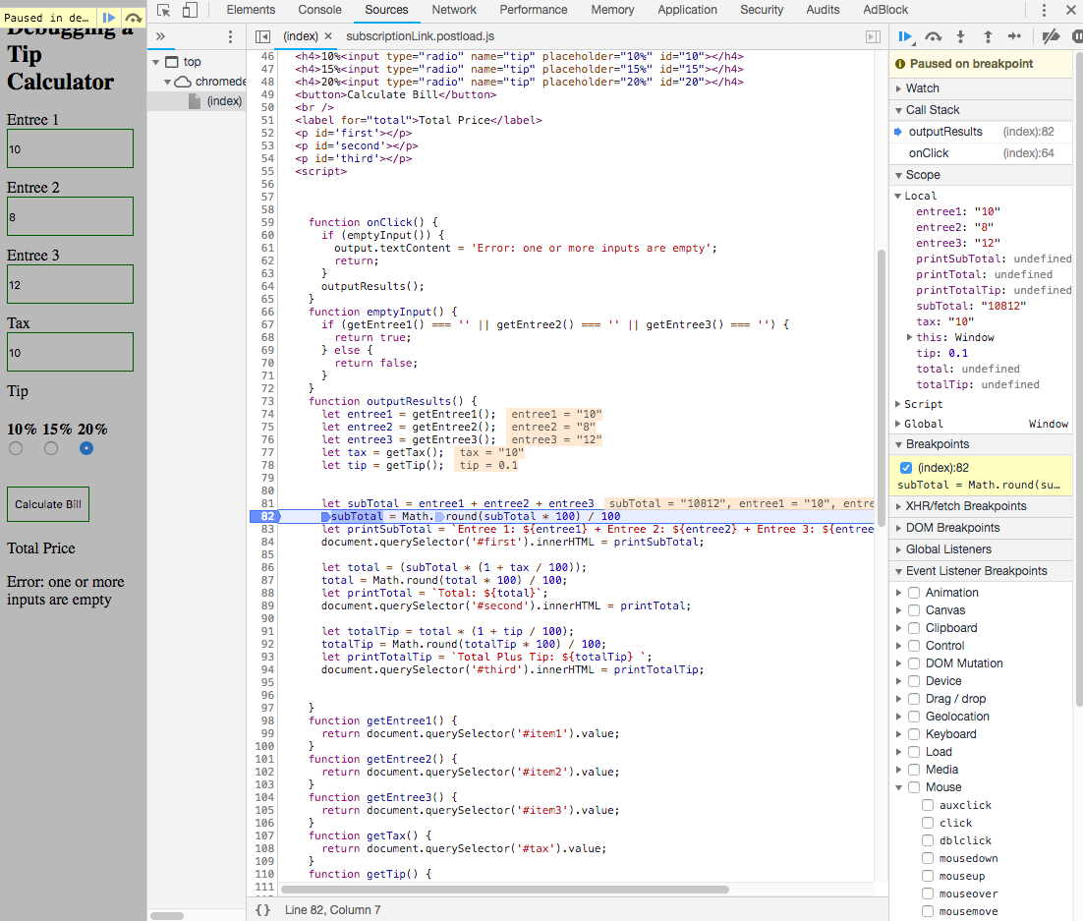The width and height of the screenshot is (1083, 921).
Task: Deactivate all breakpoints via the slashed breakpoint icon
Action: pos(1051,36)
